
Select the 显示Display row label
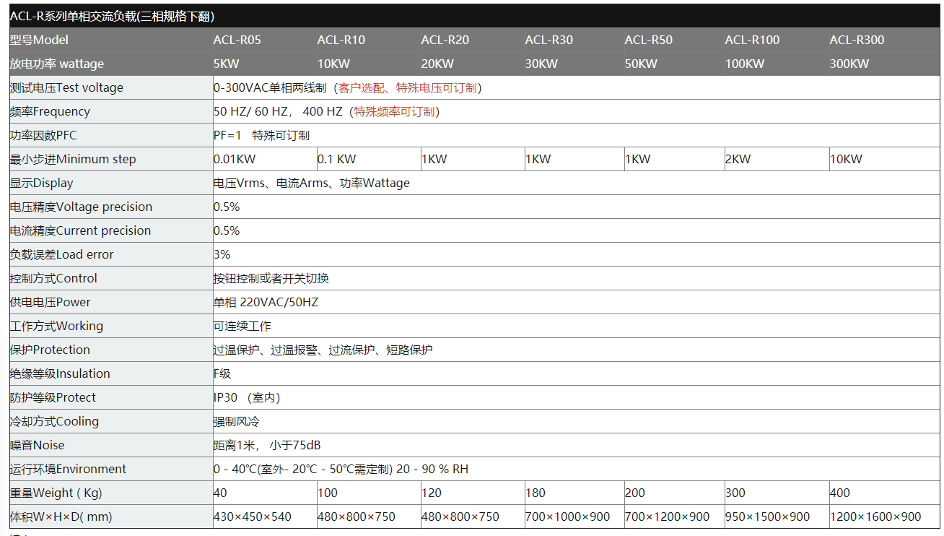(x=41, y=183)
